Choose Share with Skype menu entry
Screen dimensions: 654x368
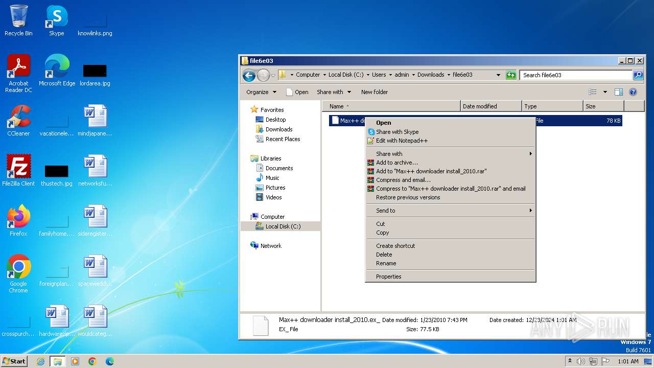coord(451,132)
